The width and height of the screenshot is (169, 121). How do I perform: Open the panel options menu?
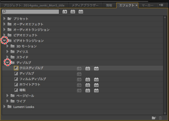(x=161, y=5)
